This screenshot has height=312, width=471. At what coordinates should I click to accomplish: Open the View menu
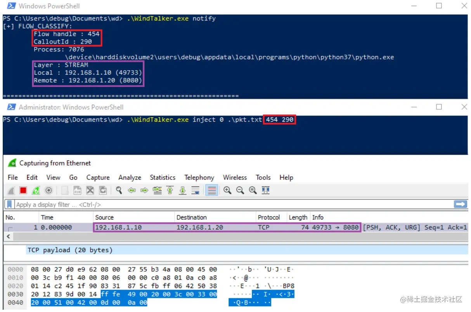coord(53,177)
